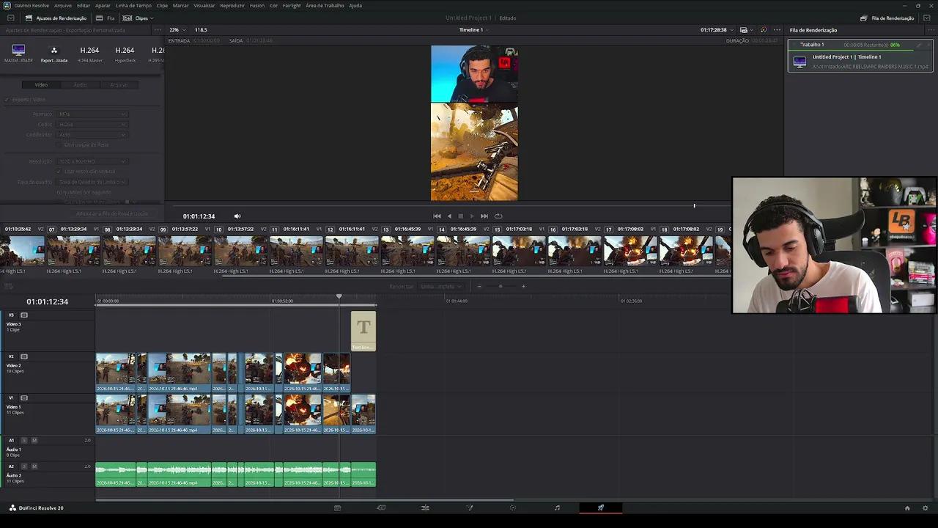Screen dimensions: 938x528
Task: Open the Codificador Auto dropdown
Action: pyautogui.click(x=92, y=135)
